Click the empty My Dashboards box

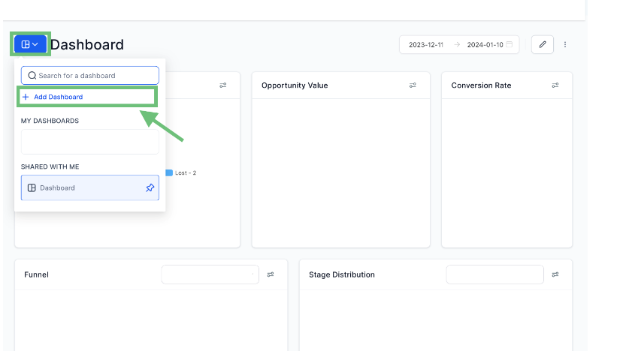tap(89, 142)
